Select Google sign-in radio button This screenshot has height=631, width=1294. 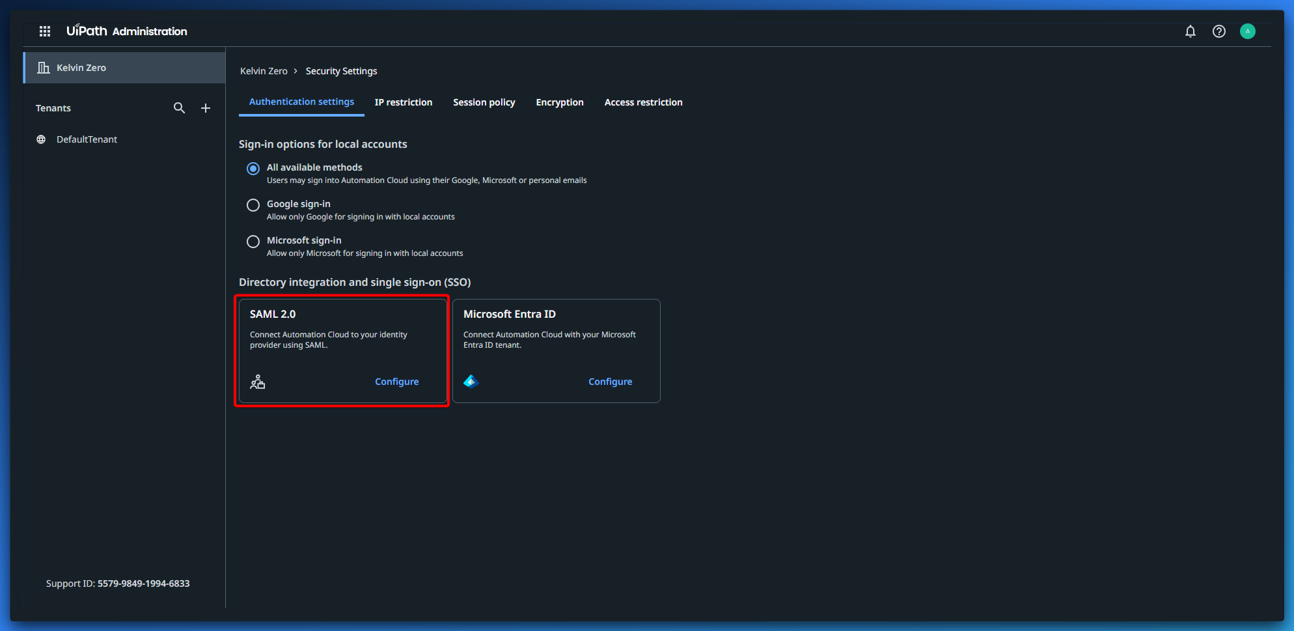[253, 205]
